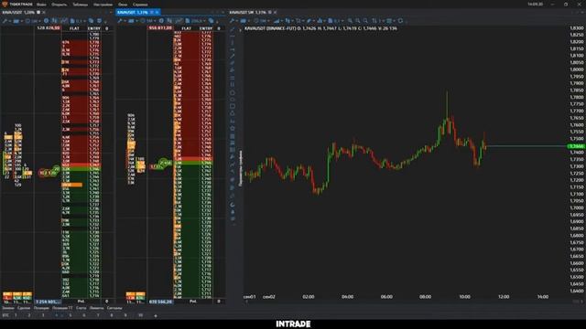Open the Позиции ТТ bottom tab
This screenshot has width=586, height=329.
click(x=62, y=308)
